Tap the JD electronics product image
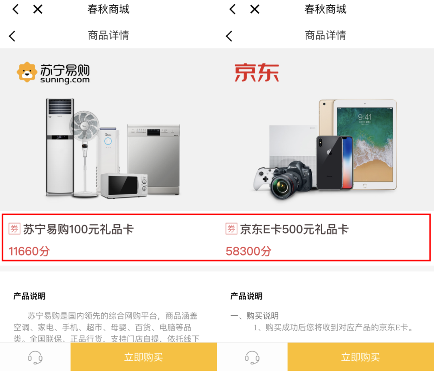The height and width of the screenshot is (372, 434). (x=325, y=149)
